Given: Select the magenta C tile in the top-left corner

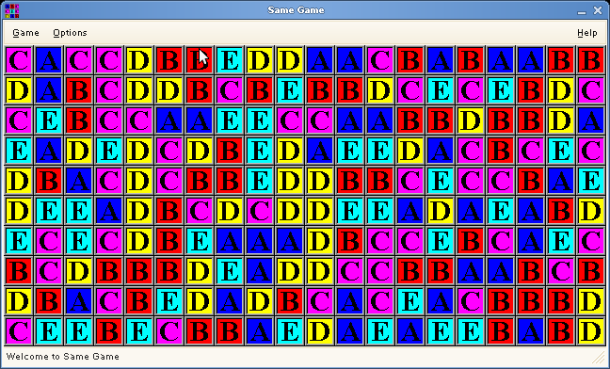Looking at the screenshot, I should [x=19, y=60].
